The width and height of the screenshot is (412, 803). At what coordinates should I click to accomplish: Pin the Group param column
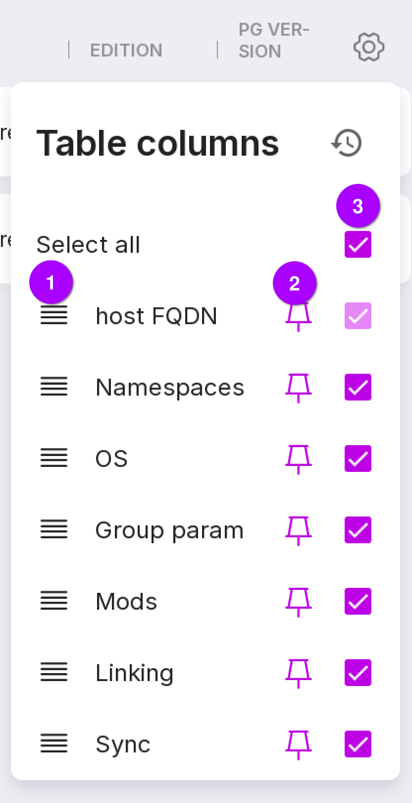299,530
